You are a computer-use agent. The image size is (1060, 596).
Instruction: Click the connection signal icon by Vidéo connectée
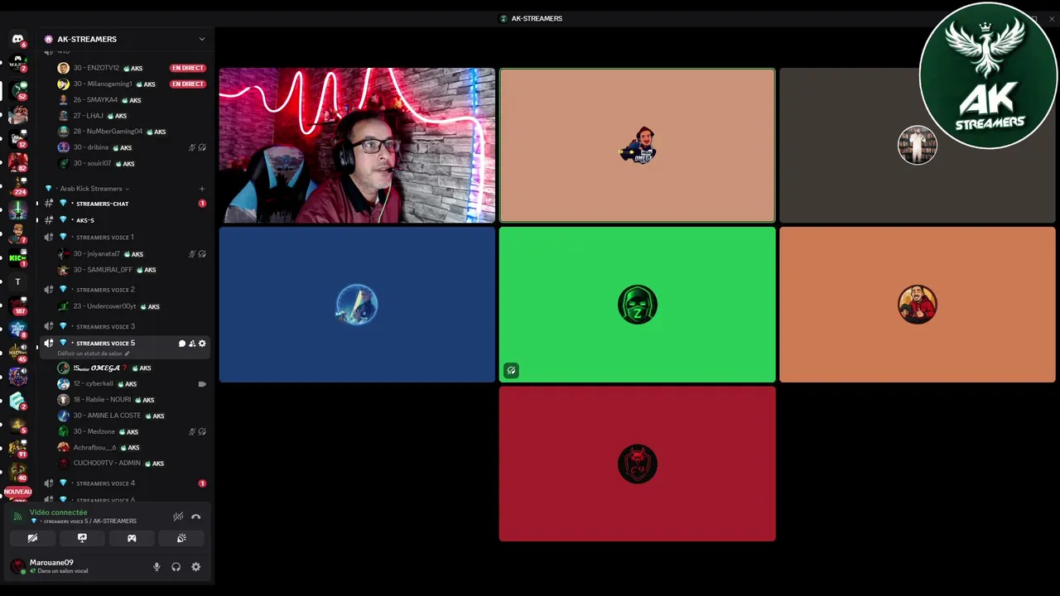tap(18, 517)
